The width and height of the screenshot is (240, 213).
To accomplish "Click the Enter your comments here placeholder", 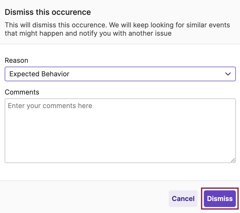I will click(x=50, y=106).
